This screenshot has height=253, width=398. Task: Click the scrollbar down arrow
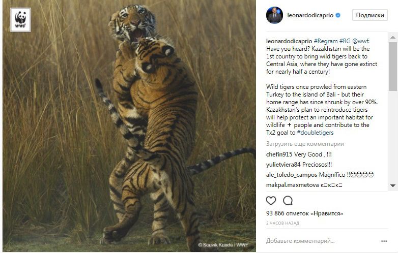click(x=393, y=186)
